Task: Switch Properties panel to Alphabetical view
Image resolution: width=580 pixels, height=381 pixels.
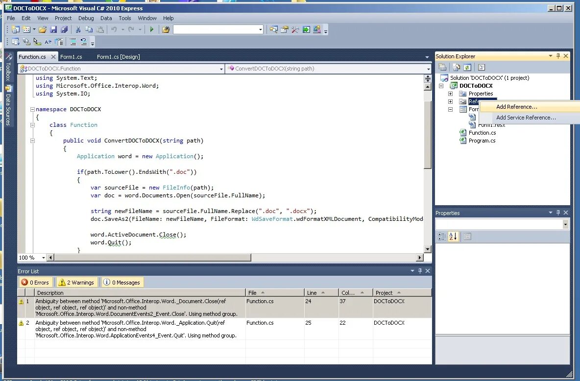Action: tap(453, 237)
